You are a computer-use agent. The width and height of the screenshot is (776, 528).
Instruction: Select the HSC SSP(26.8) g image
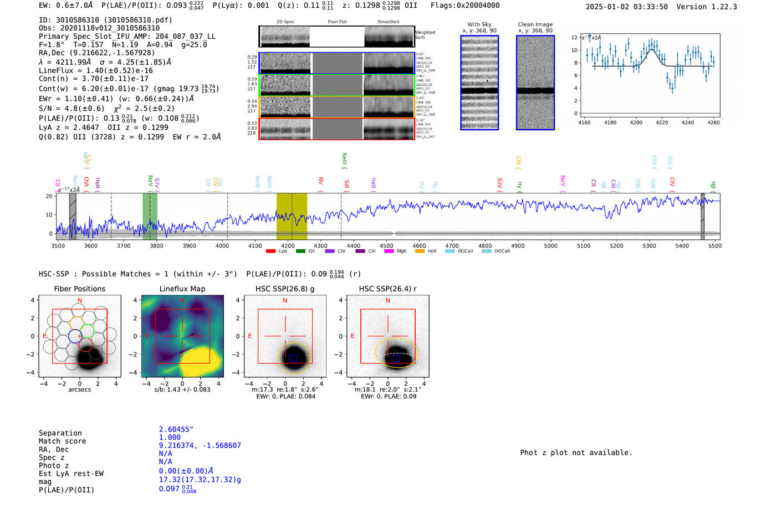285,336
